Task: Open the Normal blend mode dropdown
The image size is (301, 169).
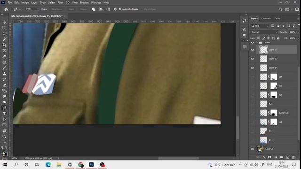Action: click(264, 32)
